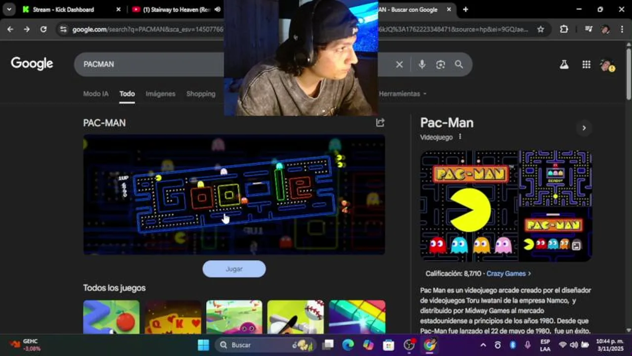
Task: Go to the Google logo homepage
Action: [x=32, y=64]
